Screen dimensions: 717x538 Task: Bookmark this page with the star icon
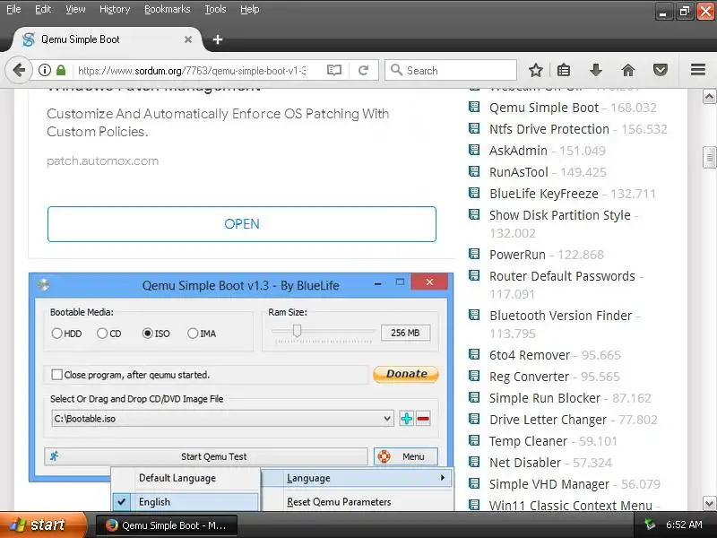click(x=535, y=71)
